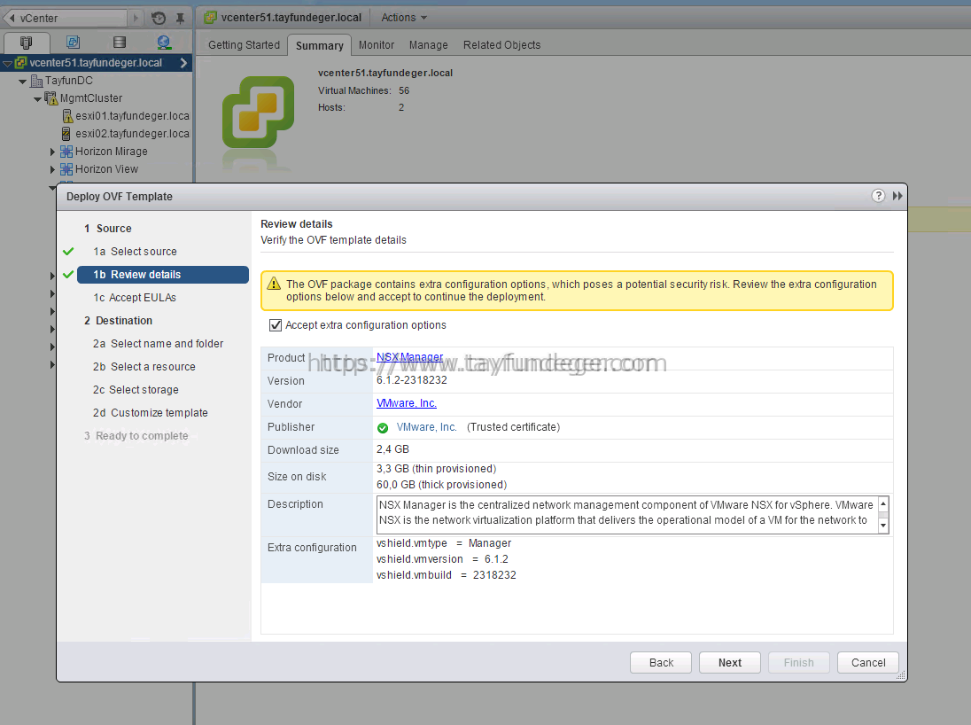Click the 2,4 GB download size value
971x725 pixels.
(x=392, y=449)
